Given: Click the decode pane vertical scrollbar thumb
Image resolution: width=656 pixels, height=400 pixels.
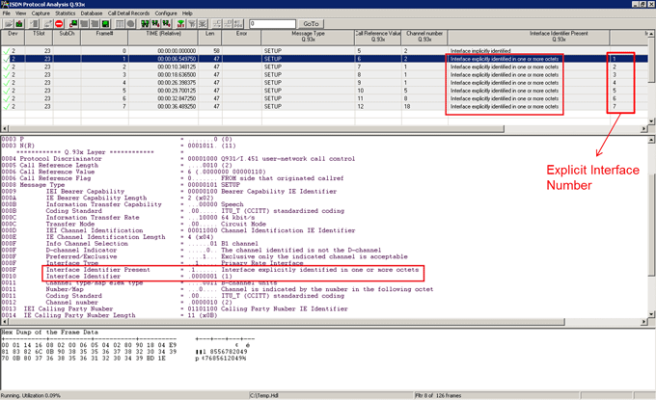Looking at the screenshot, I should pyautogui.click(x=651, y=224).
